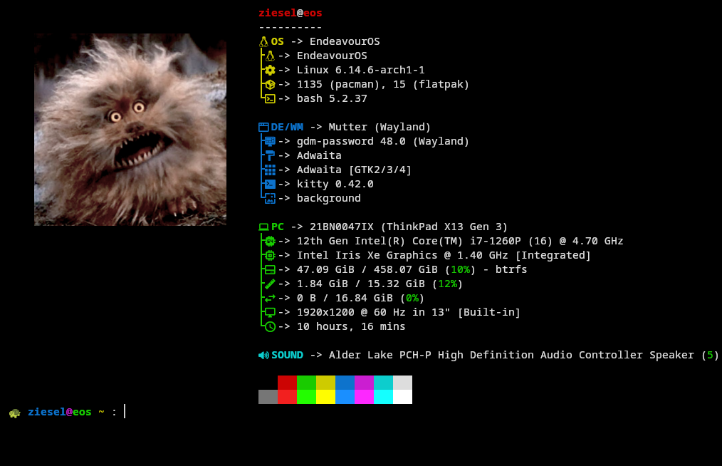Click the login manager icon beside gdm-password
Screen dimensions: 722x466
coord(270,142)
